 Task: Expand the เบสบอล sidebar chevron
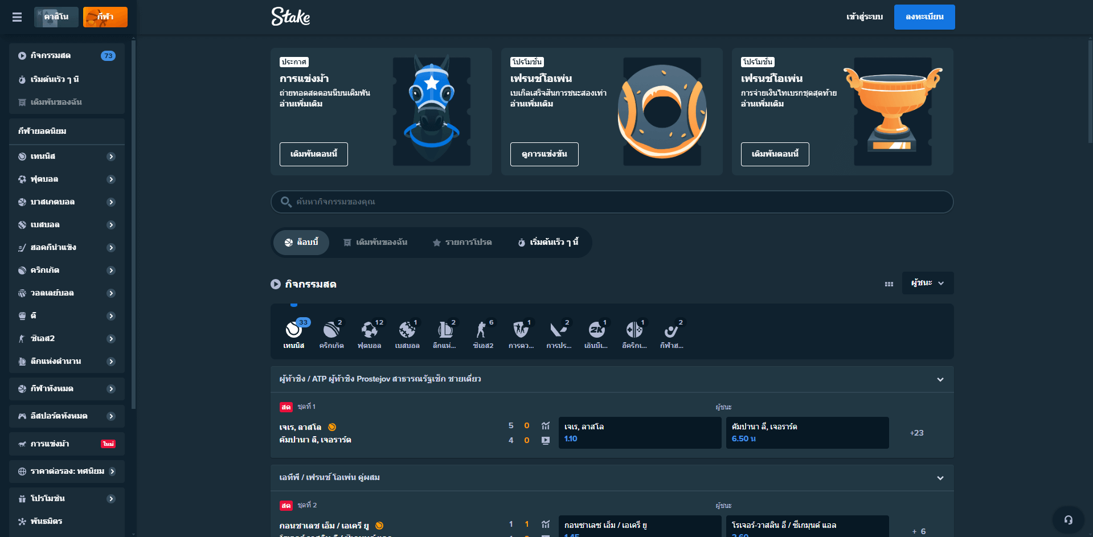[111, 225]
